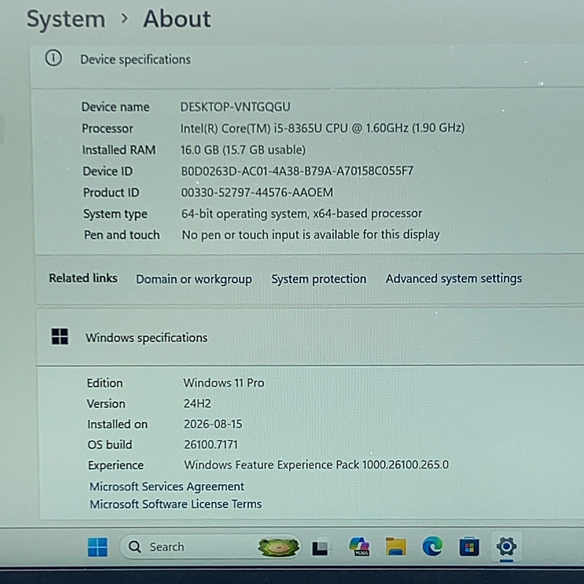Open Microsoft Store from the taskbar
The height and width of the screenshot is (584, 584).
pos(469,547)
